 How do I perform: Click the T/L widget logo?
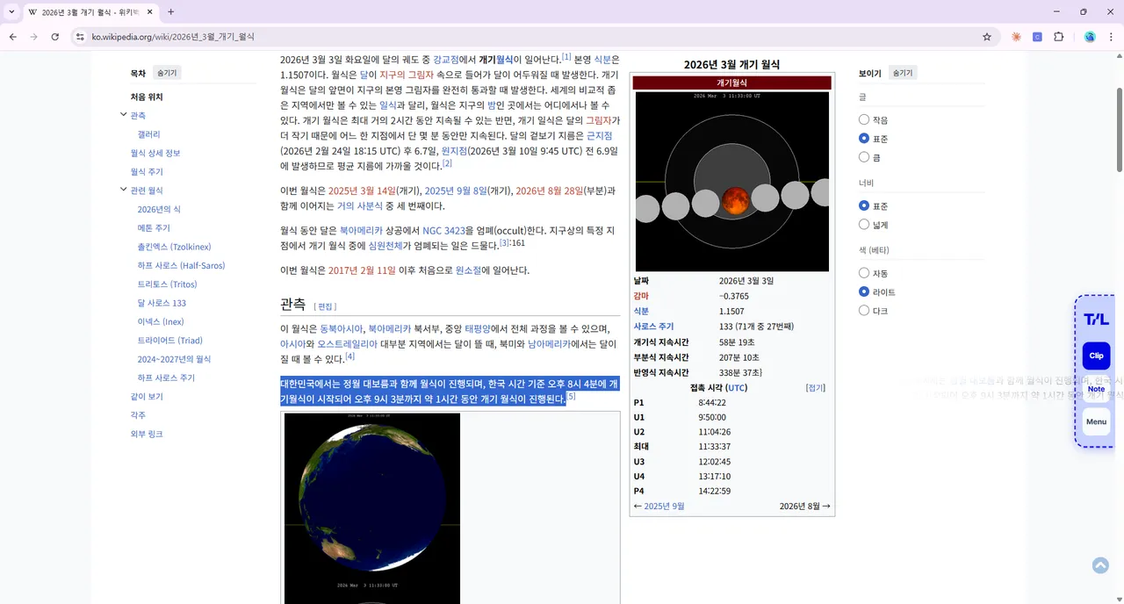pyautogui.click(x=1096, y=320)
